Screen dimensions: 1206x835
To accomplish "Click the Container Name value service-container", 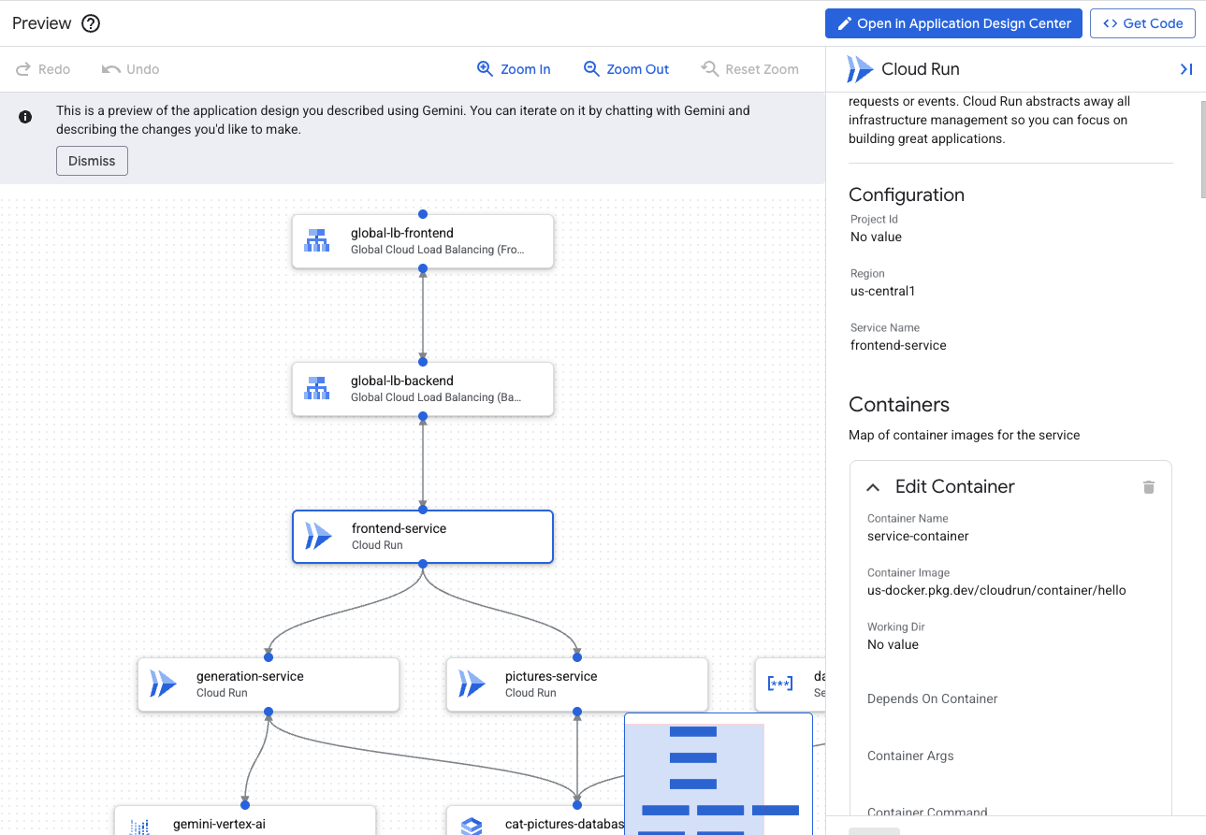I will (x=918, y=536).
